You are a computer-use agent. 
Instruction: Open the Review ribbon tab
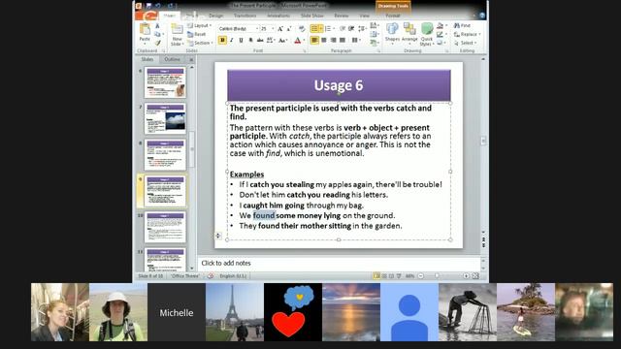[x=342, y=16]
